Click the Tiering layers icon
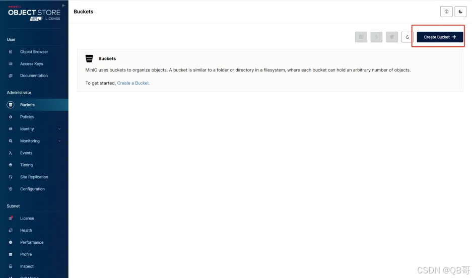The height and width of the screenshot is (278, 472). (x=11, y=165)
